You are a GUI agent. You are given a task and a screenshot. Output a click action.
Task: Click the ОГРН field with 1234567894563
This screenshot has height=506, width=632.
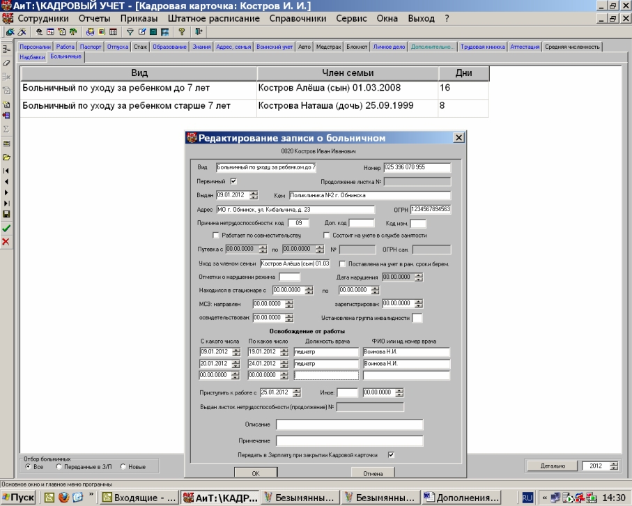click(x=431, y=210)
